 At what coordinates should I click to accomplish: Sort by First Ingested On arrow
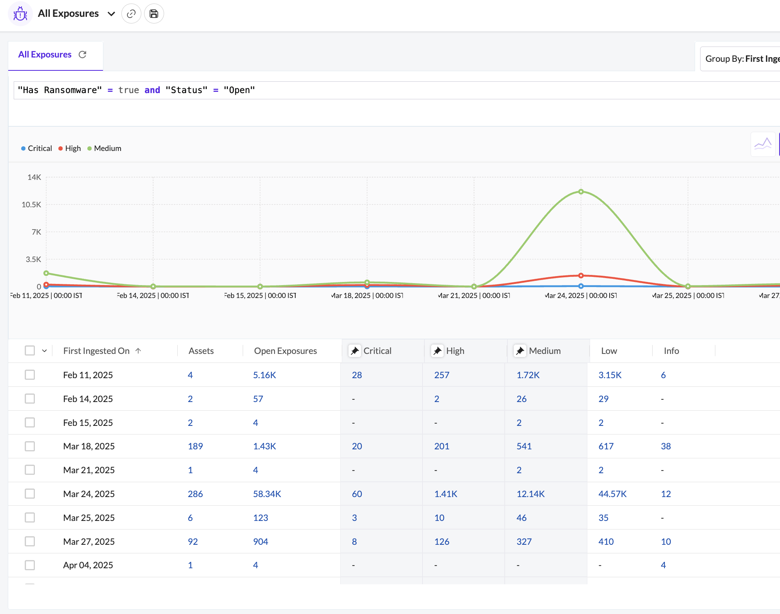pos(138,351)
